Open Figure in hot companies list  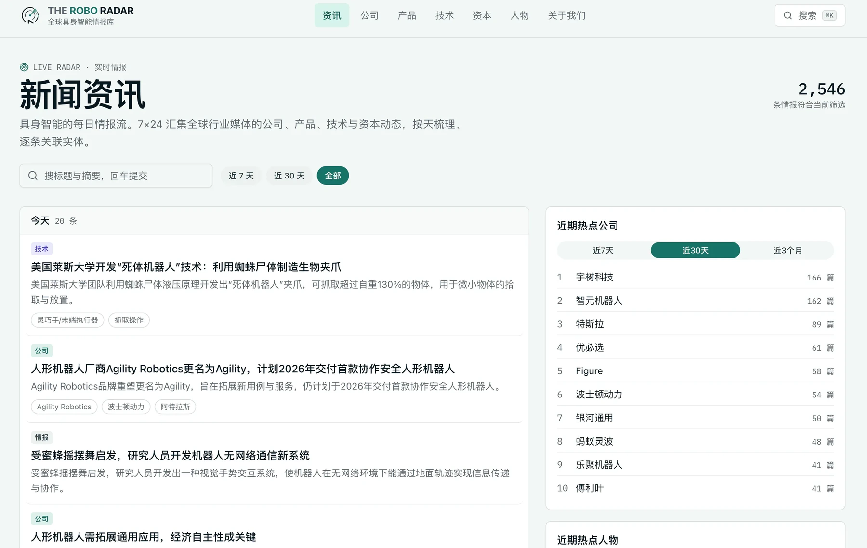696,371
